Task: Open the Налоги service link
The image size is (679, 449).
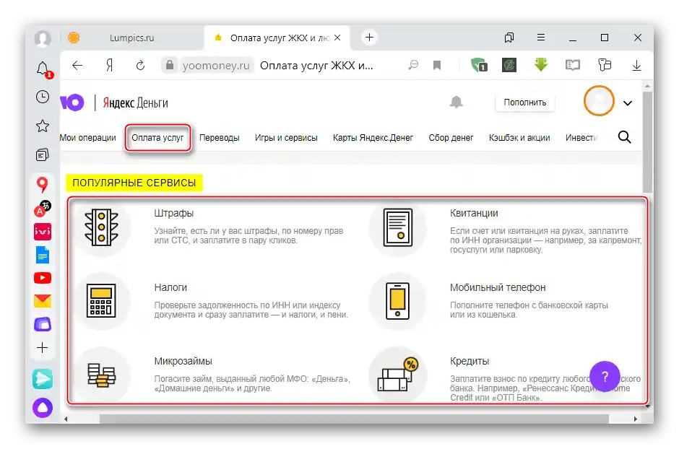Action: click(x=170, y=287)
